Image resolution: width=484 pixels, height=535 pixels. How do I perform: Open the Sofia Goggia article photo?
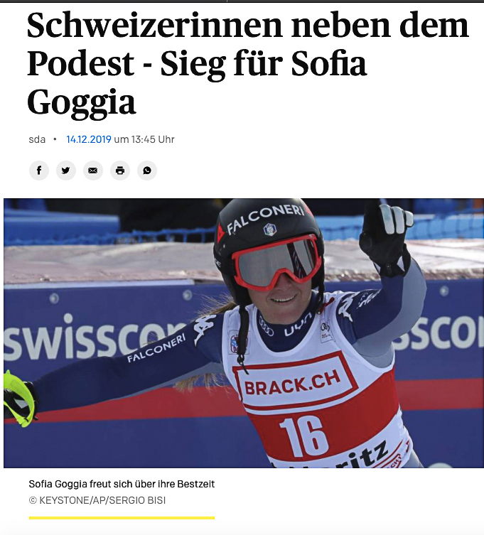244,333
